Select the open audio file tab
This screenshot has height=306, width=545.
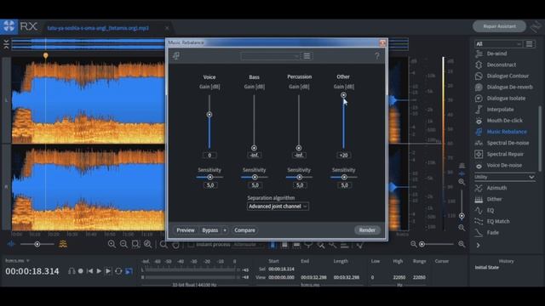99,28
